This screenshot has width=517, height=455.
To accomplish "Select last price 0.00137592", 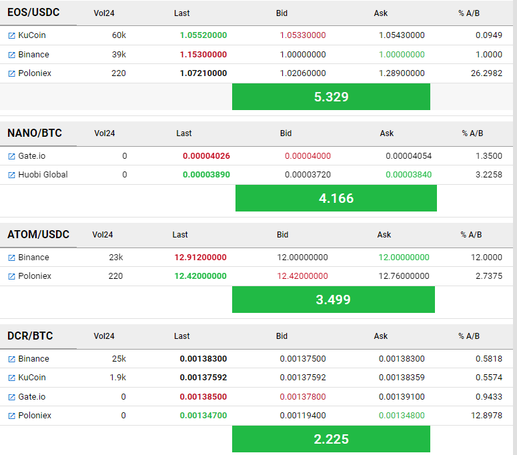I will point(203,378).
